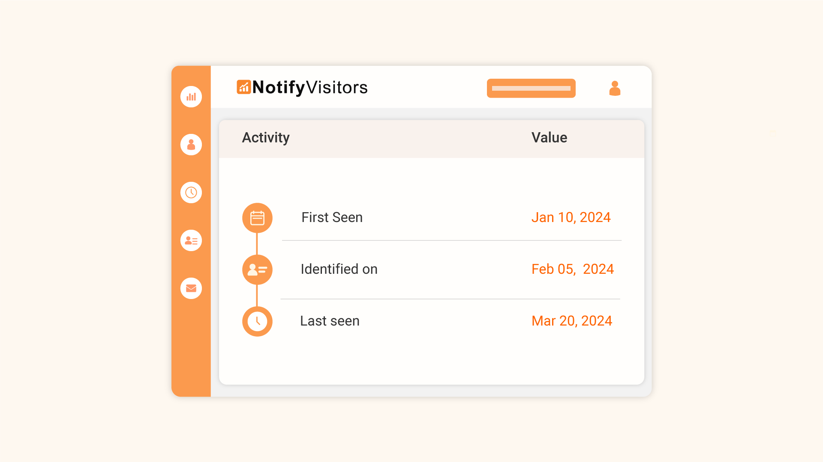Click the orange button in the header

[x=531, y=88]
